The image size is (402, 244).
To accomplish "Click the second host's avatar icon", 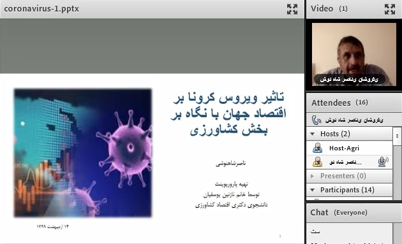I will [x=317, y=162].
